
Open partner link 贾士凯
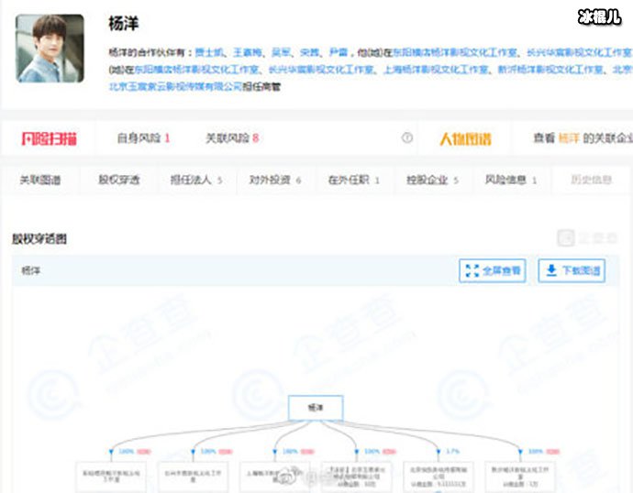point(209,52)
